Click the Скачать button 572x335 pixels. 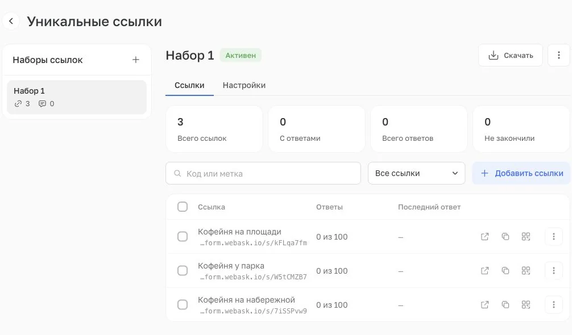(511, 55)
